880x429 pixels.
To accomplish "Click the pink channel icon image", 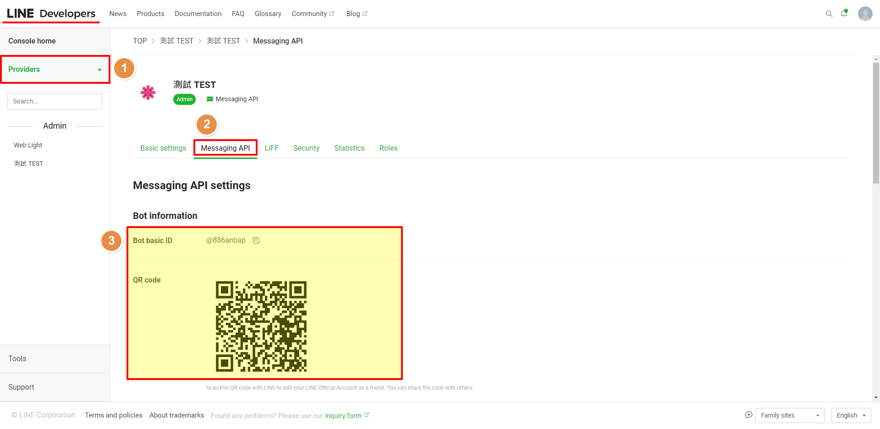I will [x=148, y=92].
